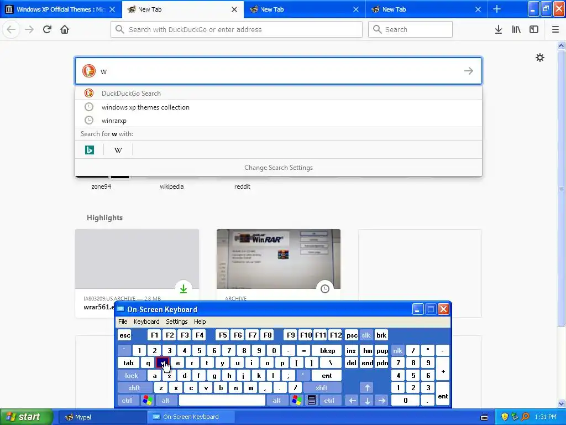This screenshot has width=566, height=425.
Task: Toggle the right ctrl key
Action: coord(329,401)
